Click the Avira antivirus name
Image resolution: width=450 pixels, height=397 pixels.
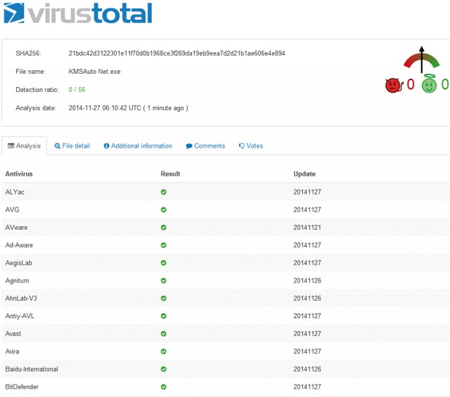click(x=13, y=351)
